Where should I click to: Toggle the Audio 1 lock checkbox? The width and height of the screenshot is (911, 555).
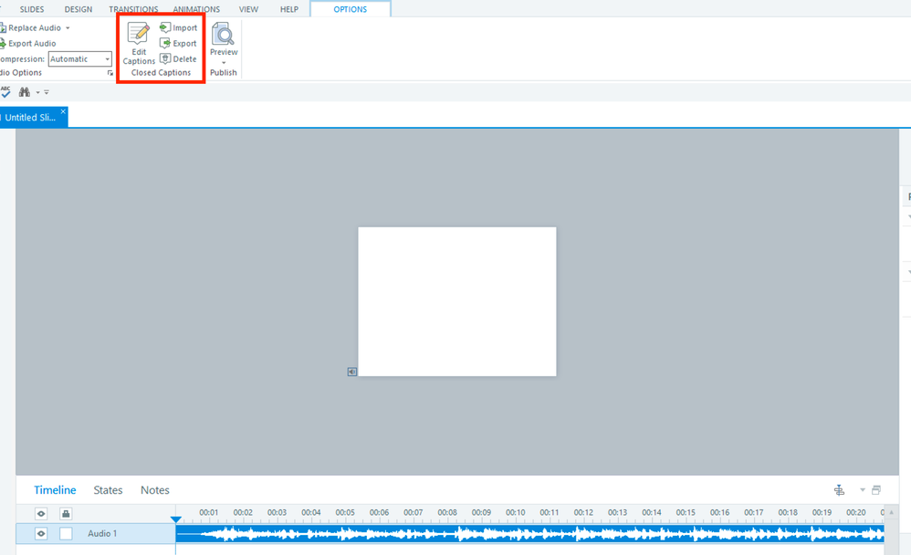pos(66,533)
